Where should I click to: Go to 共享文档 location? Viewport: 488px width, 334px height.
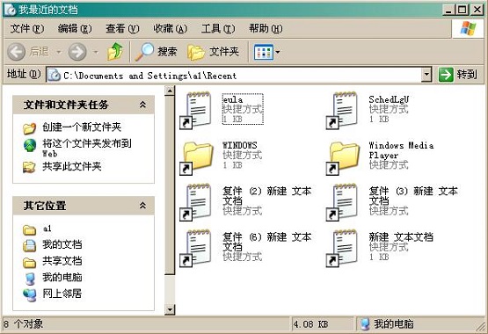coord(62,260)
